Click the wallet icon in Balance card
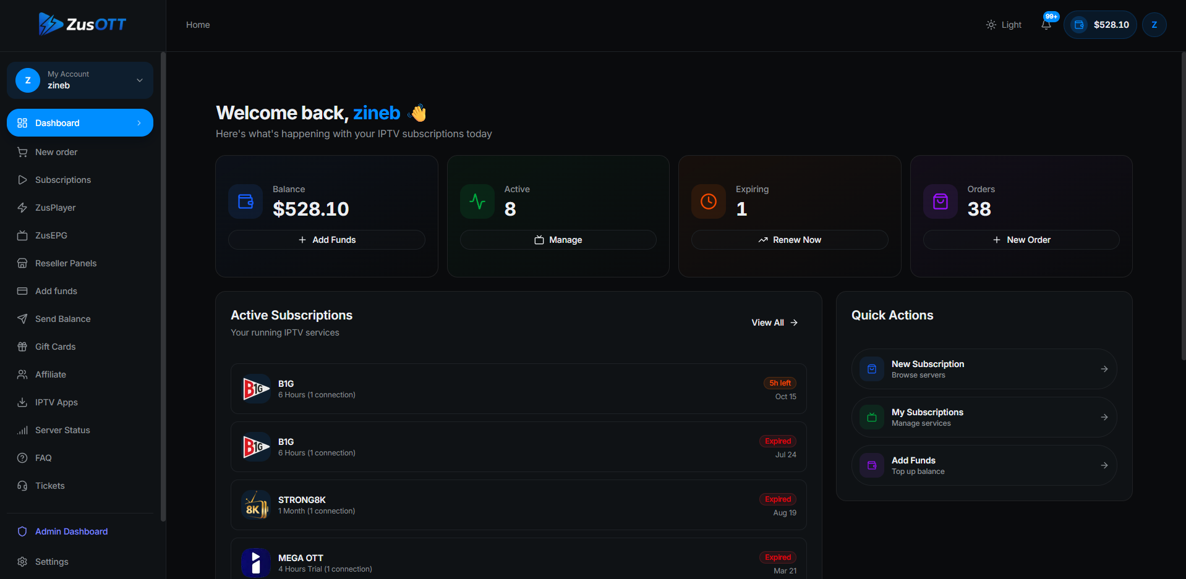This screenshot has height=579, width=1186. pyautogui.click(x=245, y=201)
